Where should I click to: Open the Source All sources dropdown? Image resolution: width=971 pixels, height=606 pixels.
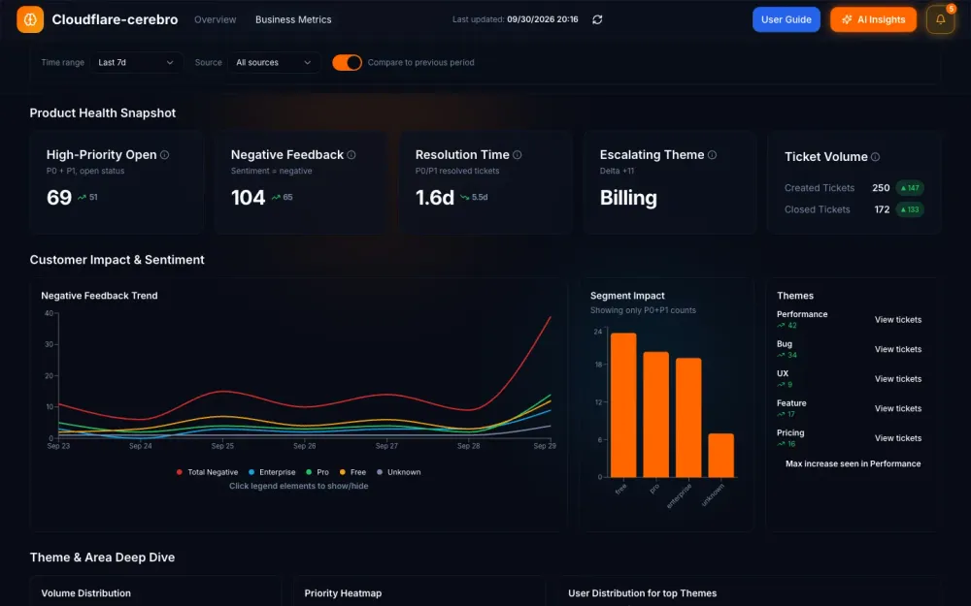274,62
